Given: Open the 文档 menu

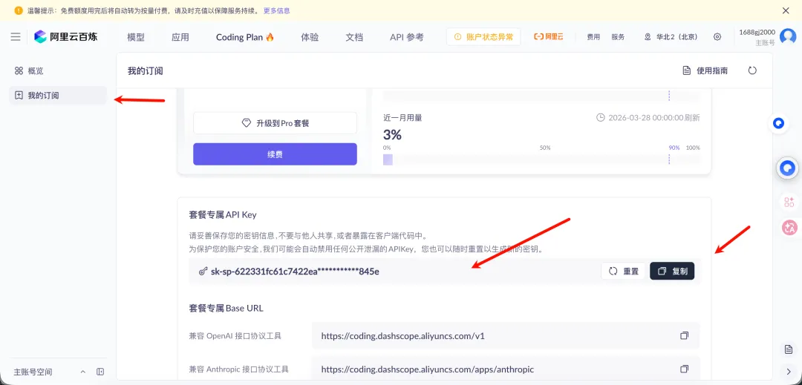Looking at the screenshot, I should coord(354,37).
